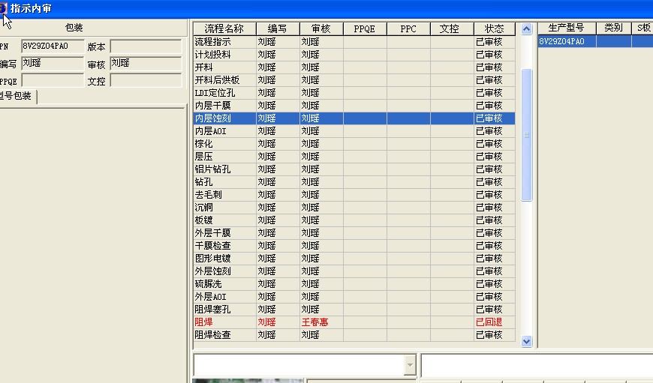Select the 钻孔 row
653x383 pixels.
tap(354, 182)
